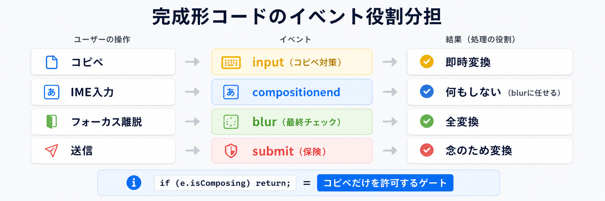Click the 結果（処理の役割） column header
The height and width of the screenshot is (201, 605).
tap(480, 39)
